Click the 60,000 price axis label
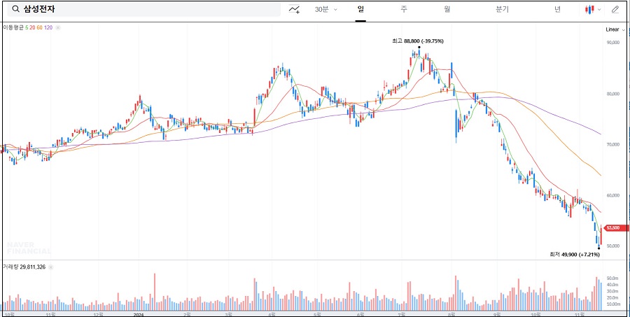The width and height of the screenshot is (630, 317). point(612,195)
